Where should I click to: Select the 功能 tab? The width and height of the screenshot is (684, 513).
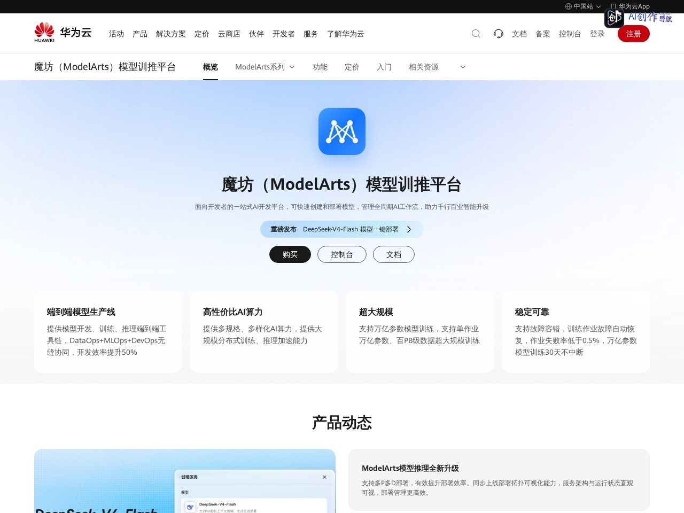coord(320,67)
